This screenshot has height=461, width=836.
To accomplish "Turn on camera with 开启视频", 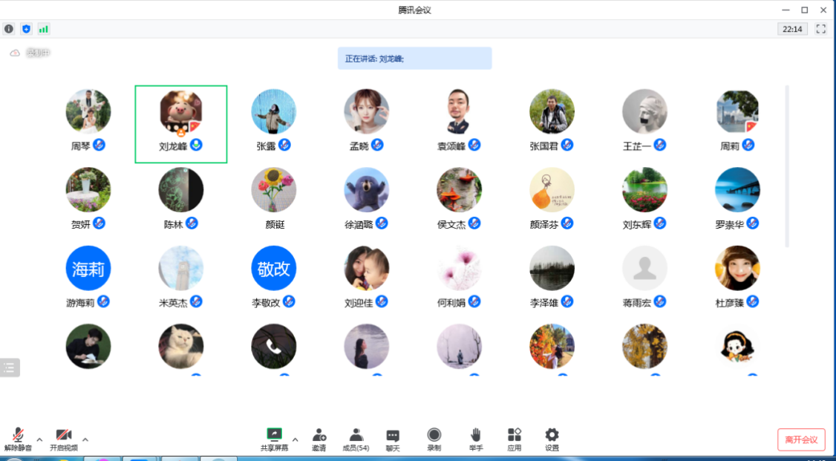I will pos(63,439).
